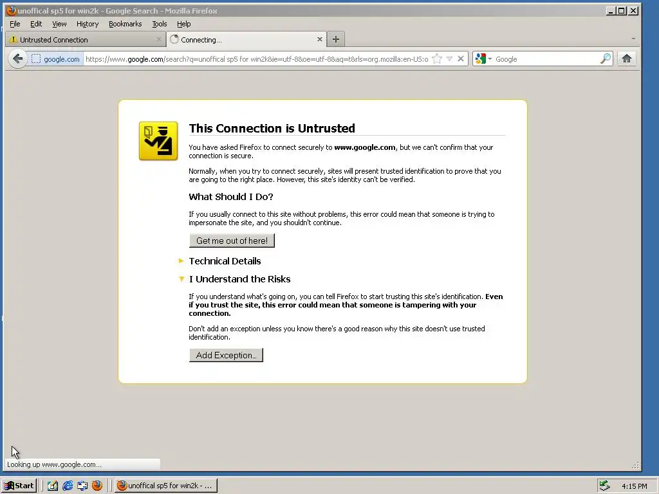Maximize the Firefox window

point(621,11)
